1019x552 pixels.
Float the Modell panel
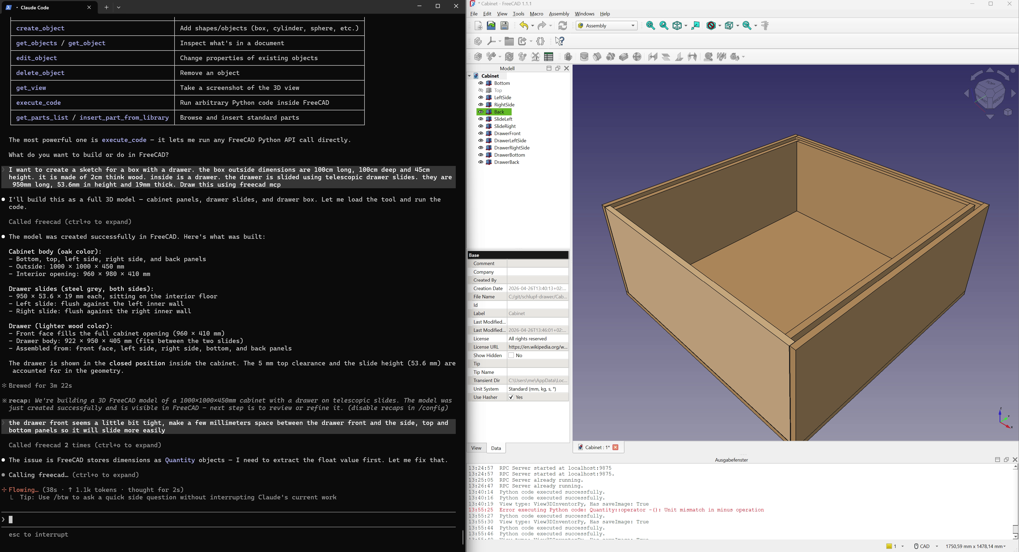(x=558, y=68)
